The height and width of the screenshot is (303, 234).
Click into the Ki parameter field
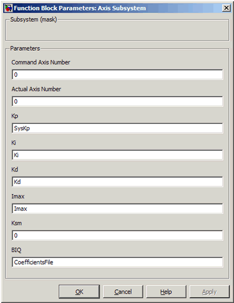(x=117, y=155)
